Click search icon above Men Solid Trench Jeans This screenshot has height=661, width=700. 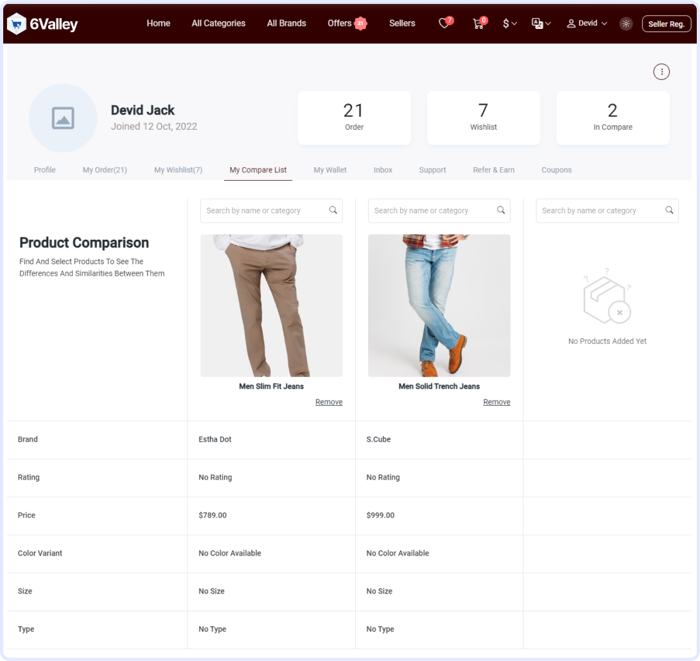click(501, 210)
